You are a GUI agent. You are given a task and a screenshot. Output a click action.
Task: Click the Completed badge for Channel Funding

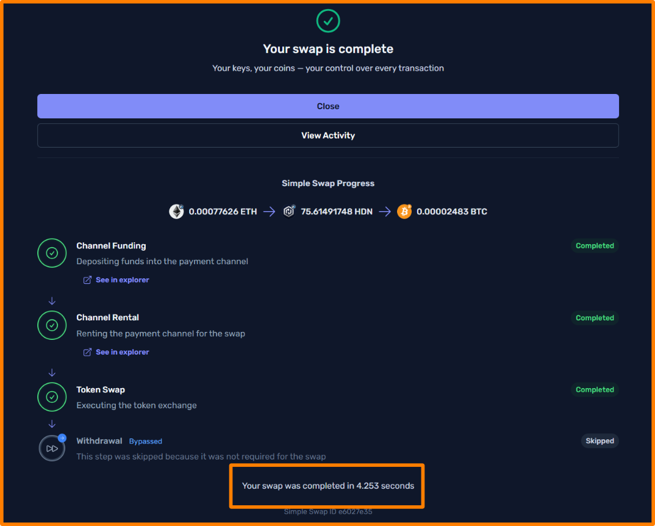(x=595, y=246)
